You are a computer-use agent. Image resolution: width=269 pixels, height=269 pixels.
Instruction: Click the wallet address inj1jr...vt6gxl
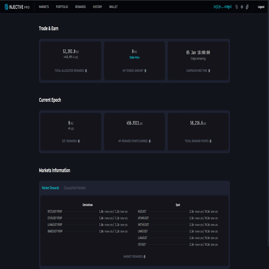223,7
